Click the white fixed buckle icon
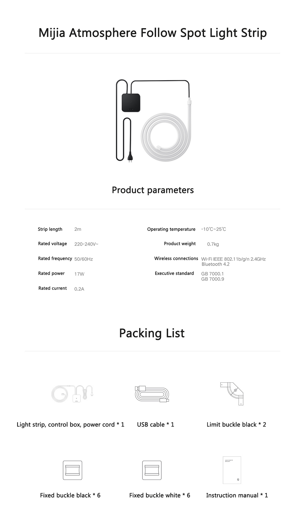305x527 pixels. click(x=152, y=470)
